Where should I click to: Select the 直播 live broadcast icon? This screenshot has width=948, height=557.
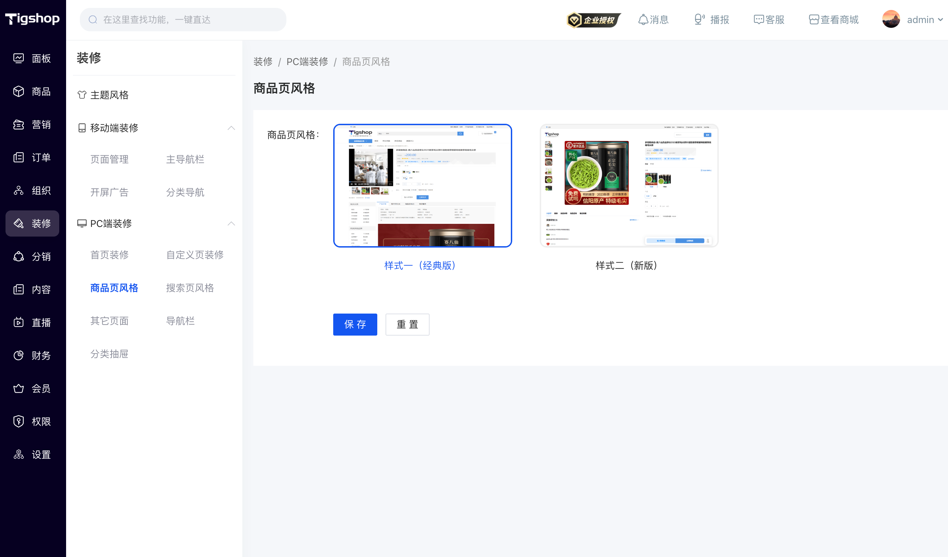(19, 323)
